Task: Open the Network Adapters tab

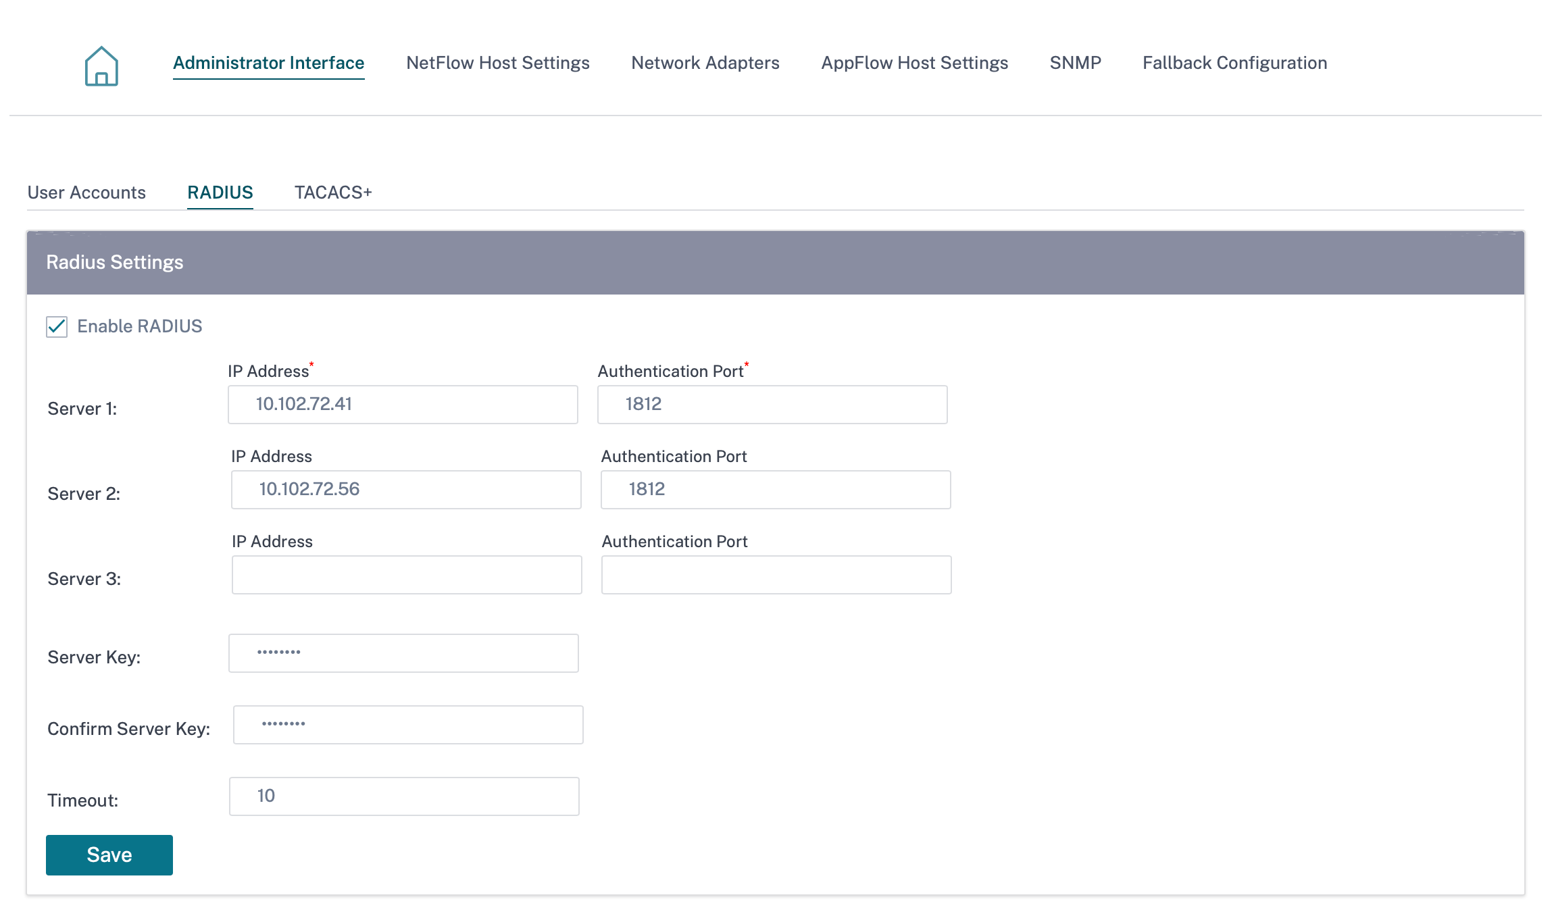Action: 705,63
